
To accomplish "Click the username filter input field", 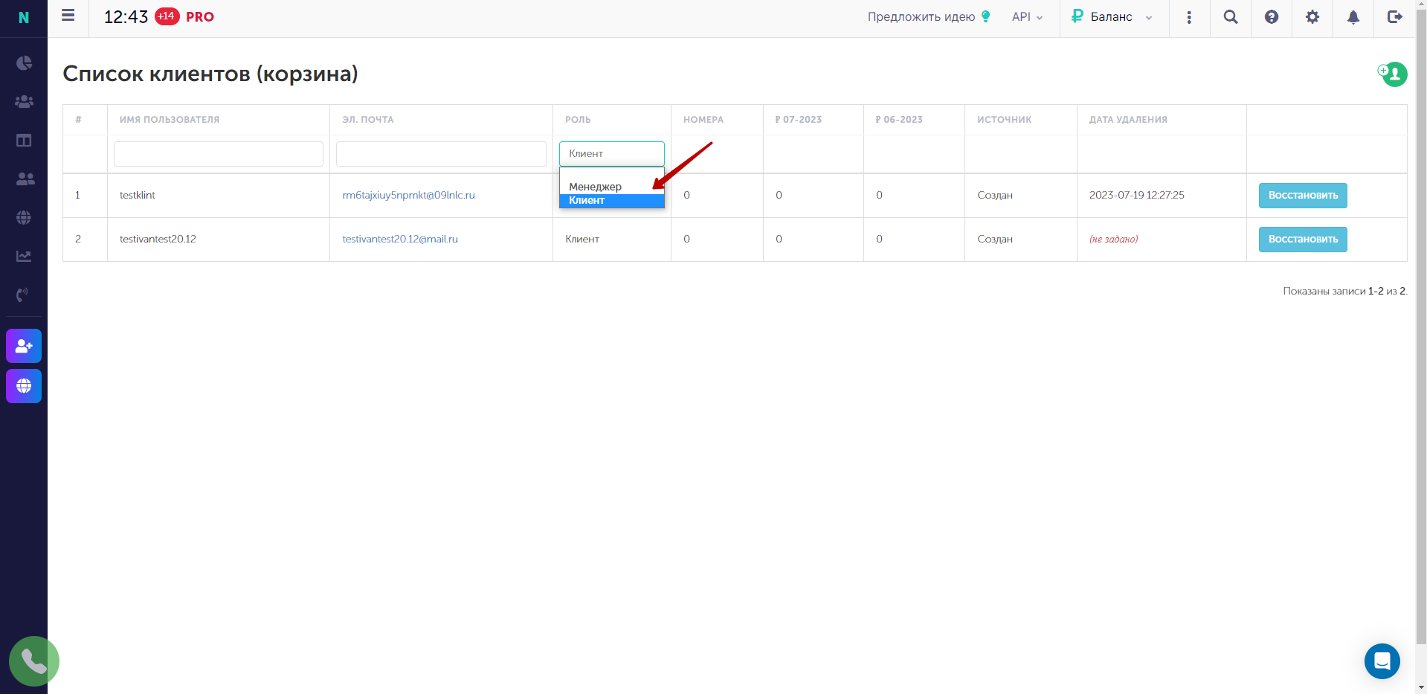I will (219, 154).
